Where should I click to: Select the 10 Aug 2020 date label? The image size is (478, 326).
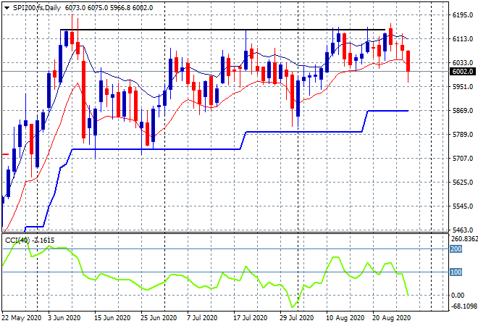click(x=345, y=318)
